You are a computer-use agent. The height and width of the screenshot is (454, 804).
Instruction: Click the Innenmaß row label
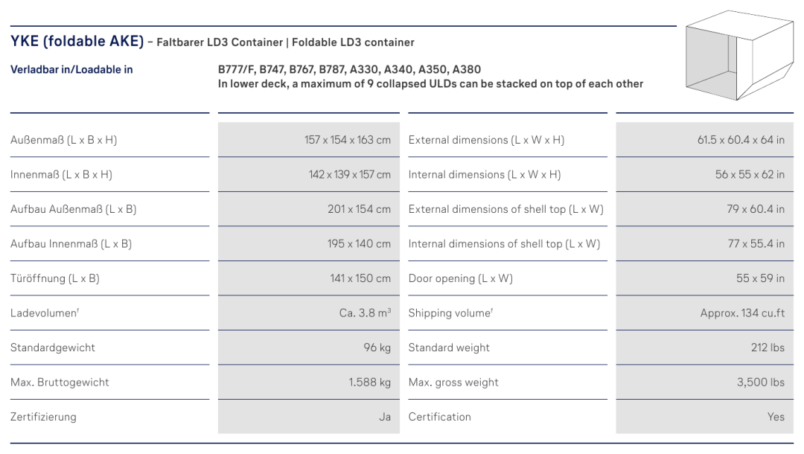point(61,175)
